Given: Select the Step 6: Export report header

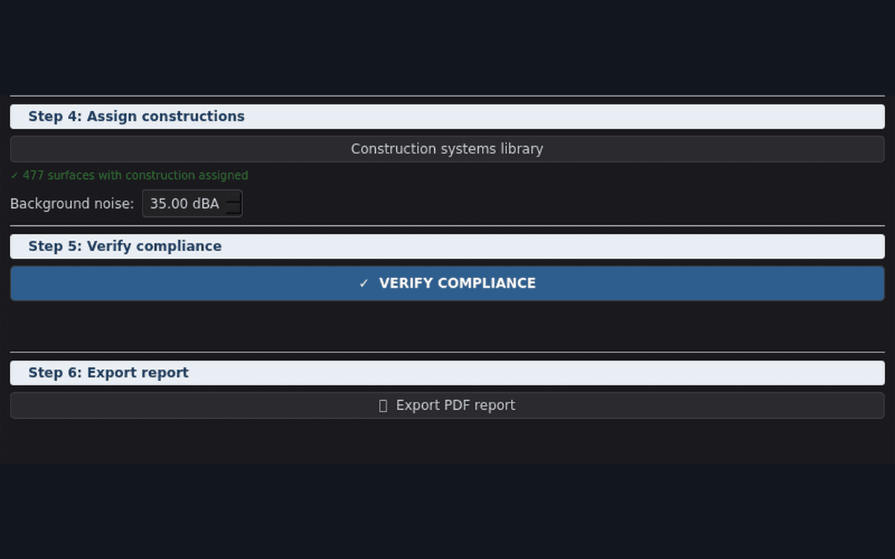Looking at the screenshot, I should [x=447, y=373].
